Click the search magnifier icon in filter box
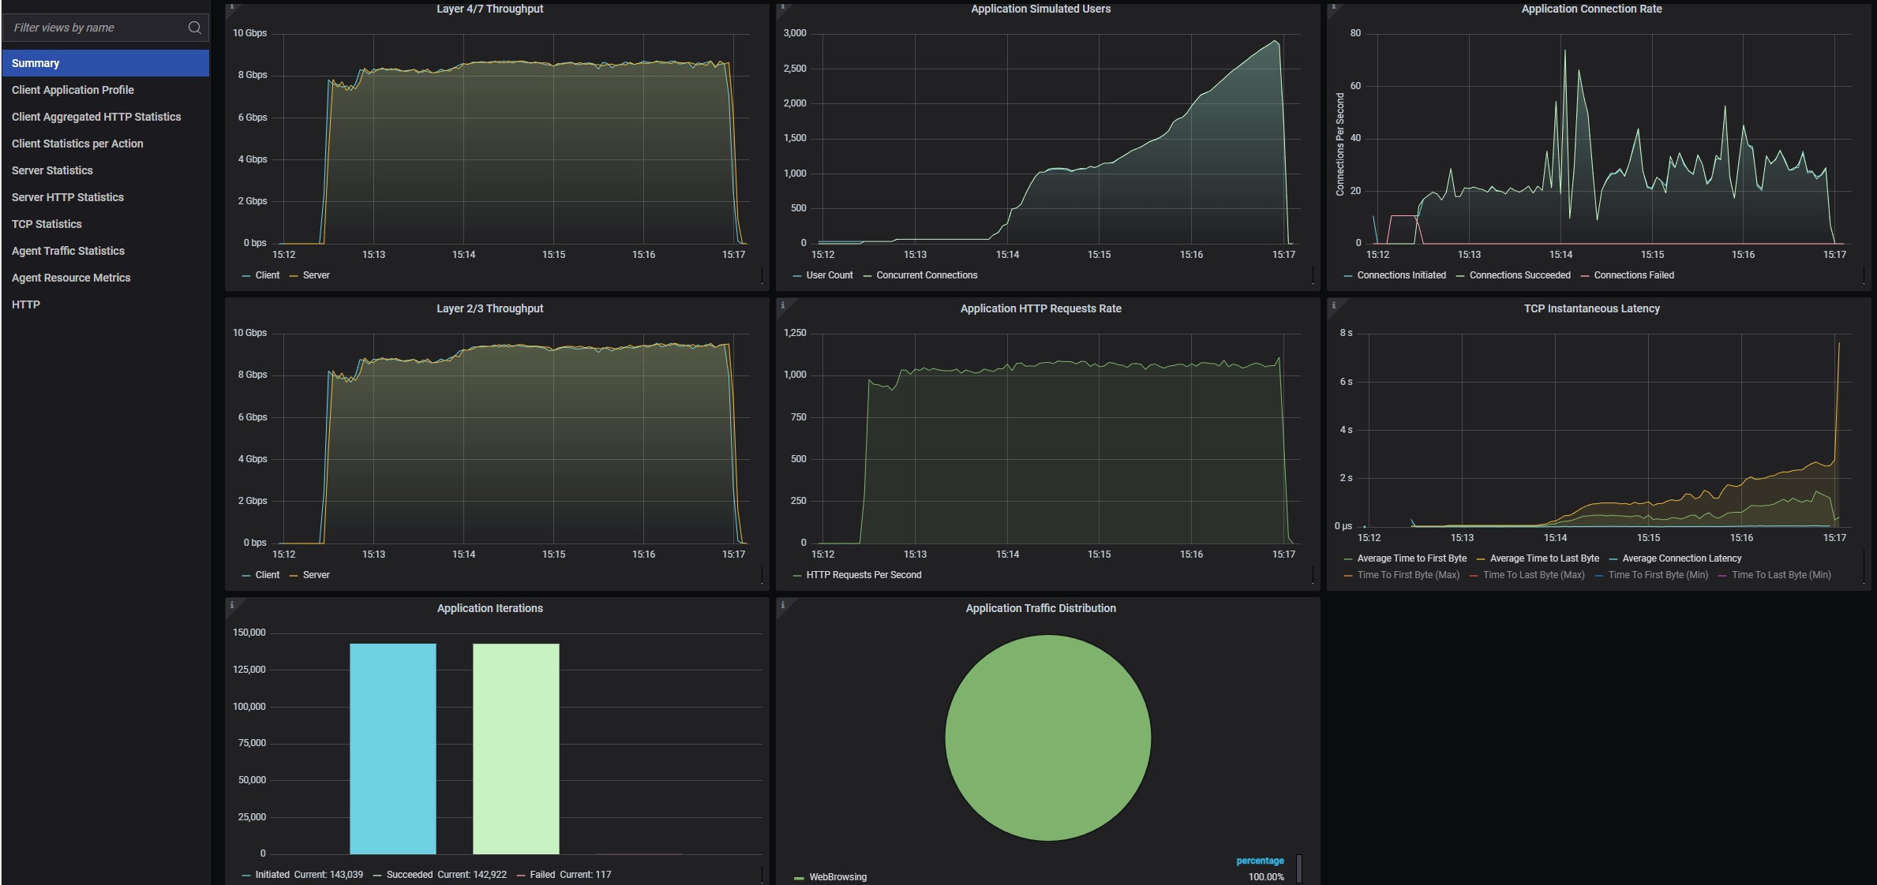The width and height of the screenshot is (1877, 885). (194, 28)
